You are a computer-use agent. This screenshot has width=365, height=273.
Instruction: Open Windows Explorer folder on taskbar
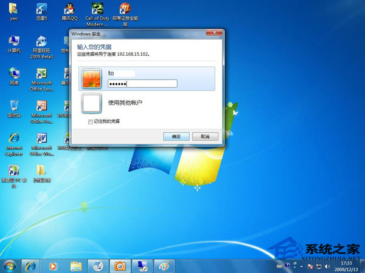76,266
